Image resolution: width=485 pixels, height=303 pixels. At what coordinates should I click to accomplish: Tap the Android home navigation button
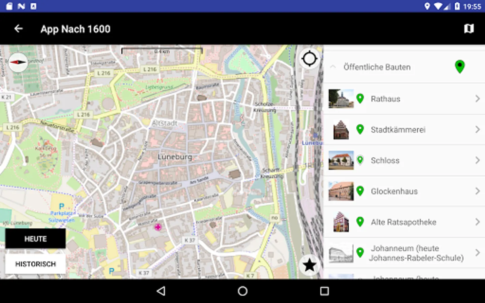click(243, 291)
